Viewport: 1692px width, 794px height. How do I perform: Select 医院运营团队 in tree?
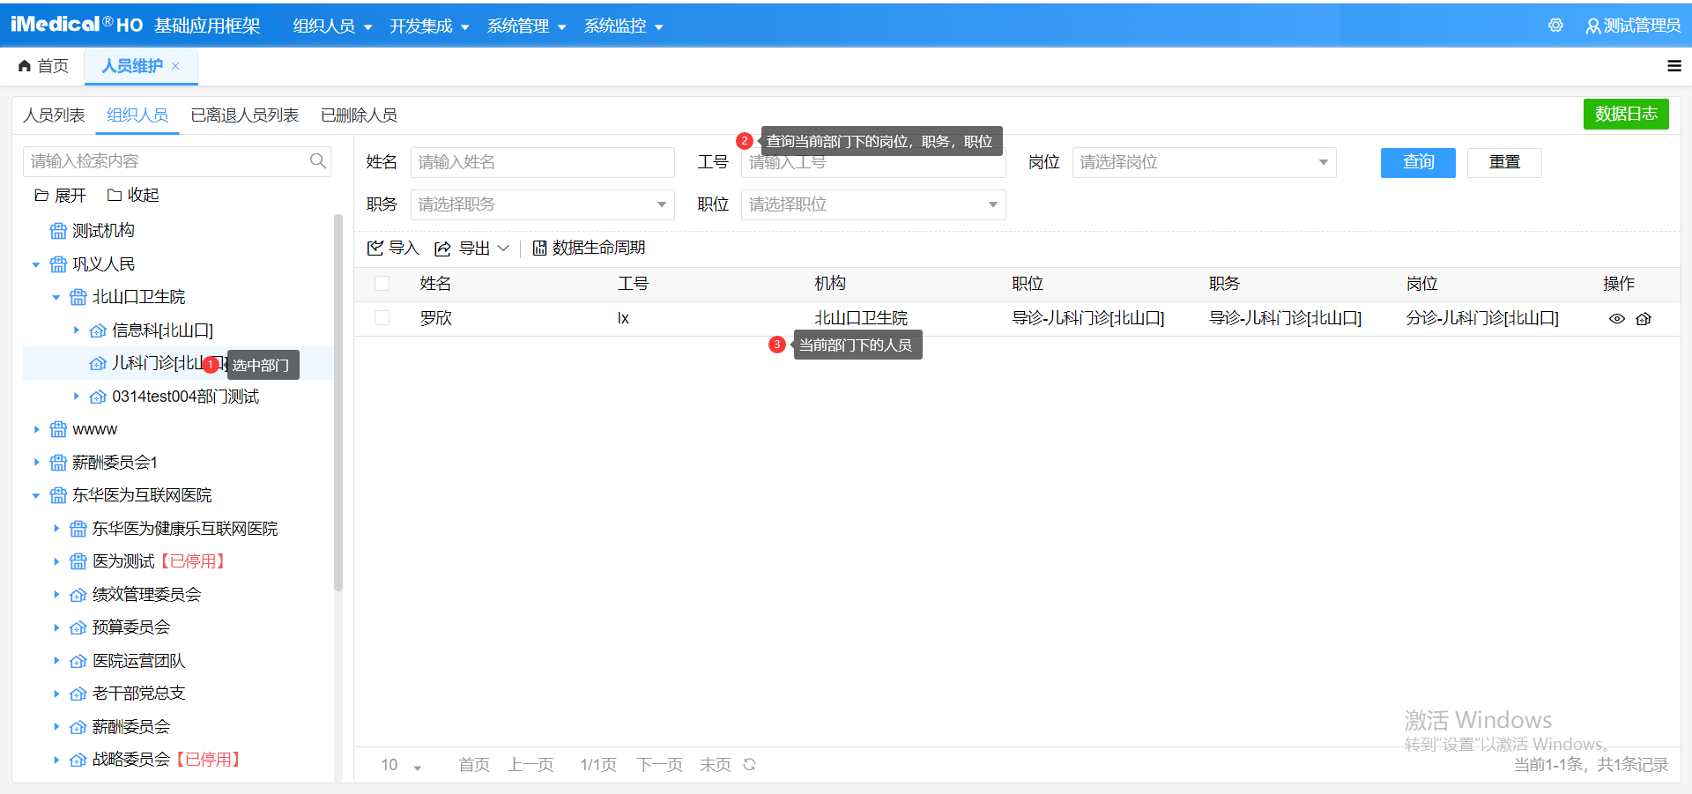(138, 661)
